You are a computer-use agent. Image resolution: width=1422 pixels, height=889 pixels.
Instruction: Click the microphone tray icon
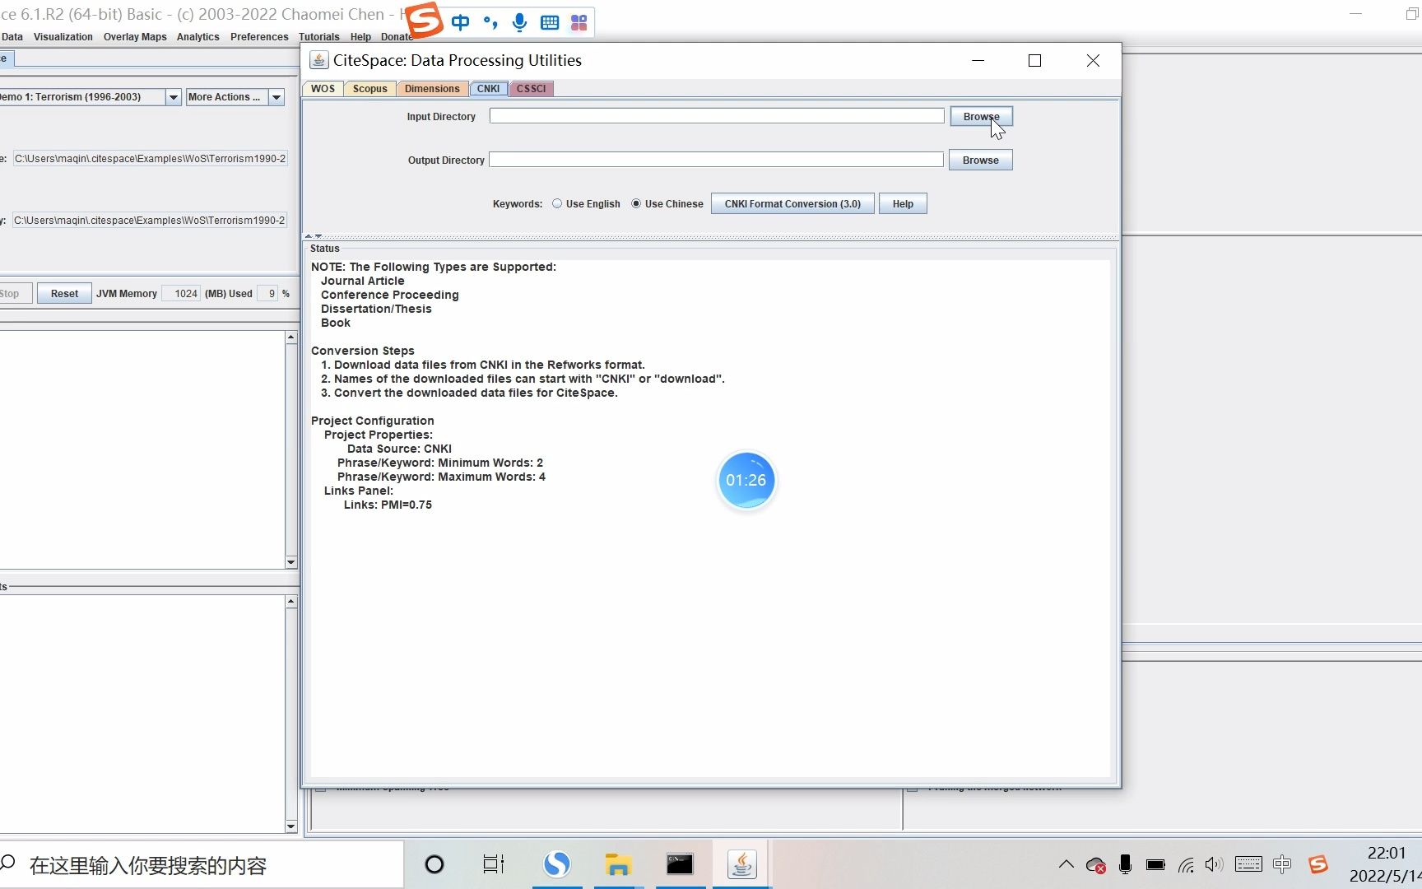(x=1125, y=864)
